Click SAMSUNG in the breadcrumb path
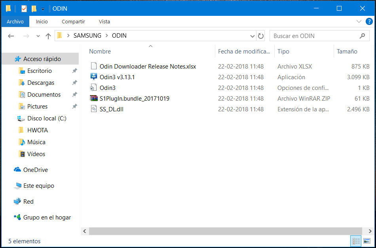This screenshot has width=376, height=248. click(87, 36)
